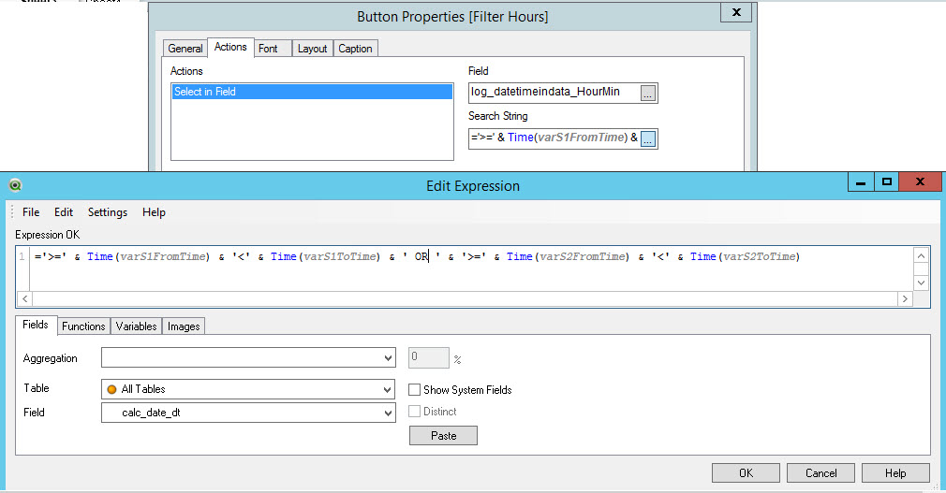Image resolution: width=946 pixels, height=493 pixels.
Task: Open the Field dropdown showing calc_date_dt
Action: pos(388,413)
